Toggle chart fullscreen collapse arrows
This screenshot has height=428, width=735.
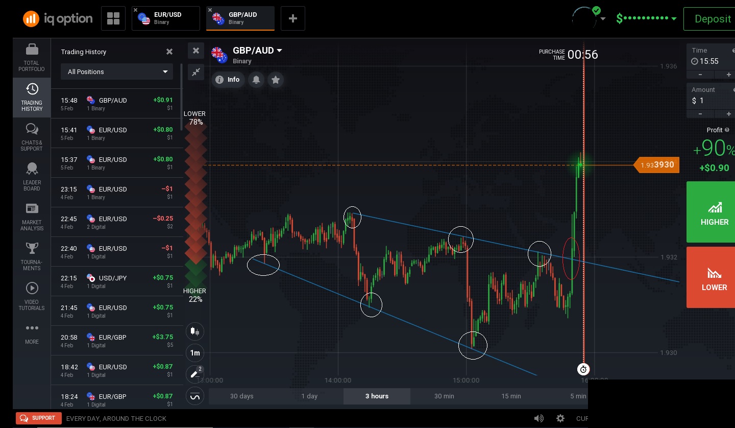pos(196,72)
